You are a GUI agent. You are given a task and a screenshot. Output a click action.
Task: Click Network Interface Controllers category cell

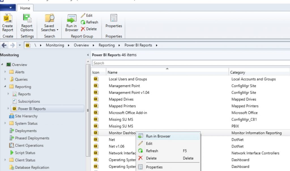pyautogui.click(x=255, y=153)
